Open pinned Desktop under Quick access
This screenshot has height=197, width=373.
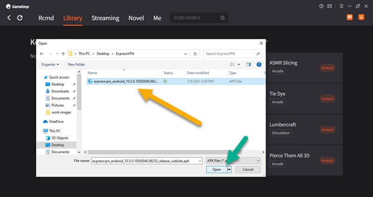[58, 84]
